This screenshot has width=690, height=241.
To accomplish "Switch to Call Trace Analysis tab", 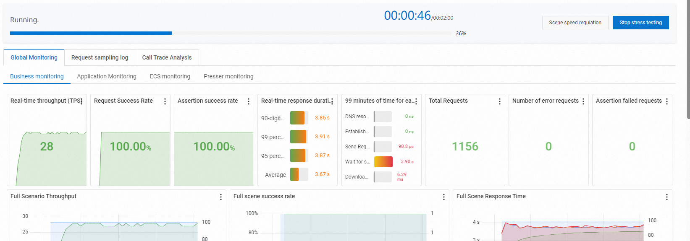I will pyautogui.click(x=167, y=57).
